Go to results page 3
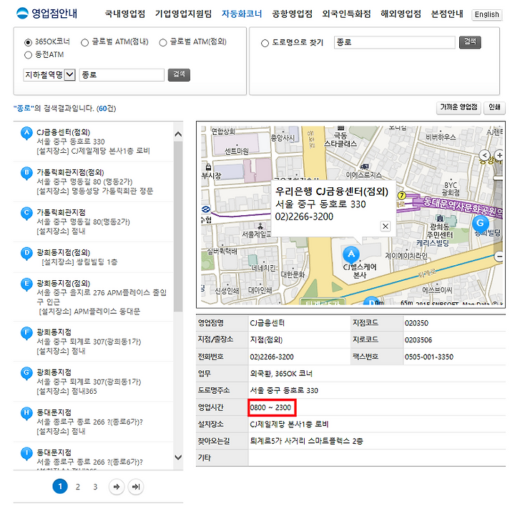The width and height of the screenshot is (515, 506). pyautogui.click(x=95, y=487)
